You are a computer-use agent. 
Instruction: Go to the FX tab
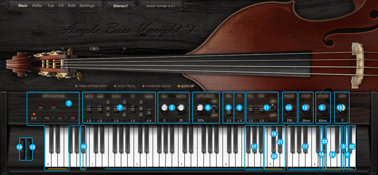(61, 6)
